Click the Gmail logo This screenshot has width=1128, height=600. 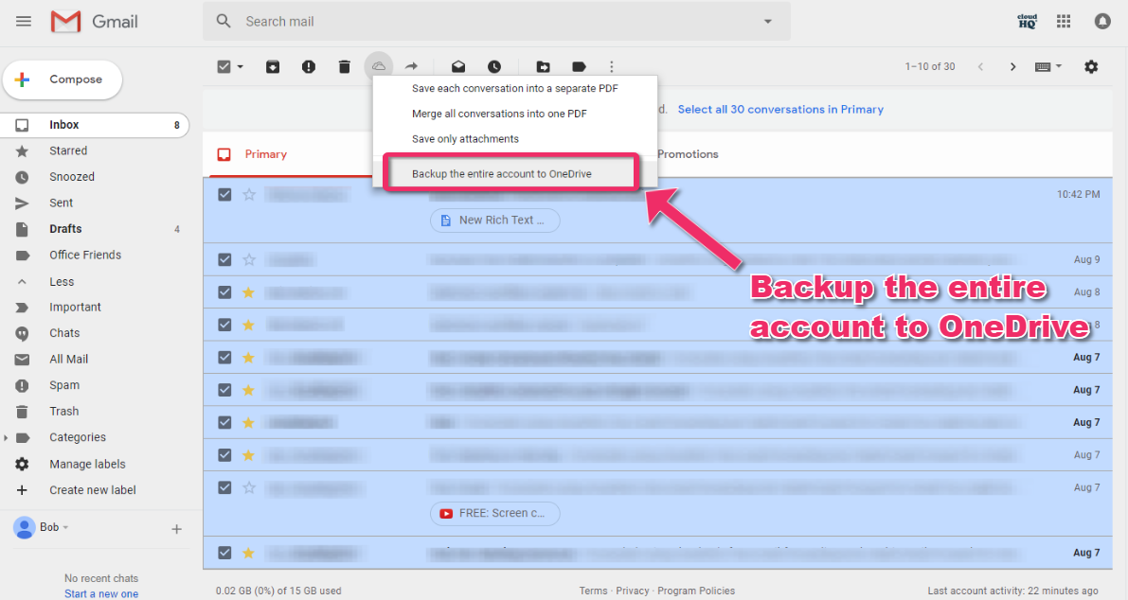(x=95, y=22)
